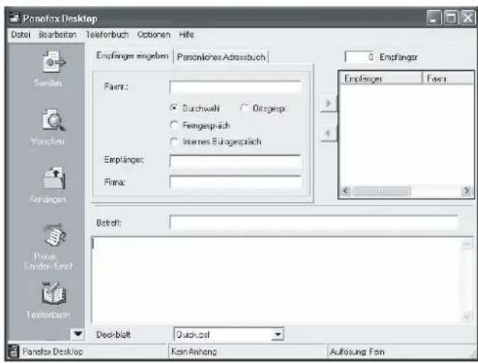Screen dimensions: 478x363
Task: Open the Telefonbuch menu
Action: point(107,35)
